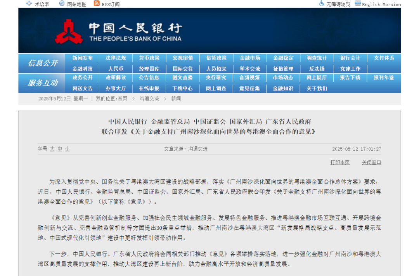Viewport: 419px width, 276px height.
Task: Click the 沟通交流 breadcrumb link
Action: (x=149, y=99)
